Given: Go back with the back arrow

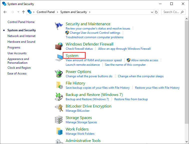Looking at the screenshot, I should coord(5,12).
